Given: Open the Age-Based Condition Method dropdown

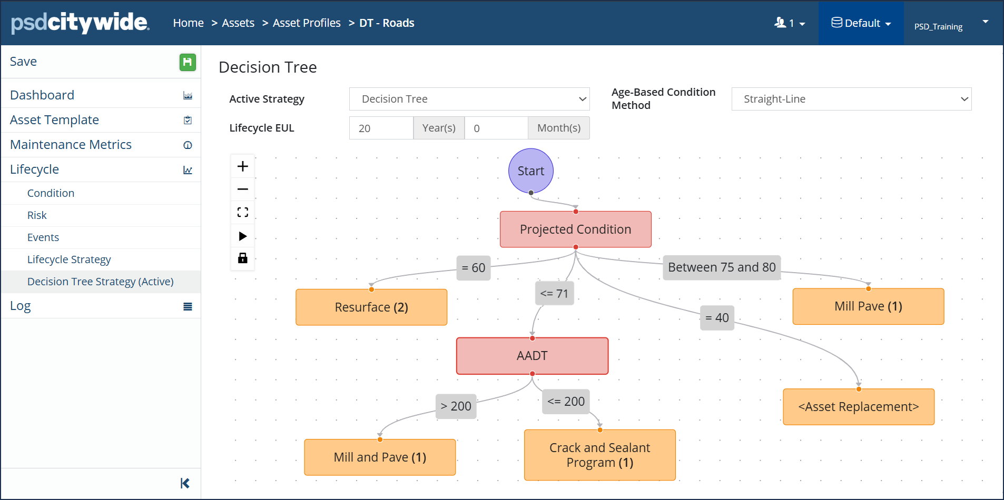Looking at the screenshot, I should (x=851, y=99).
